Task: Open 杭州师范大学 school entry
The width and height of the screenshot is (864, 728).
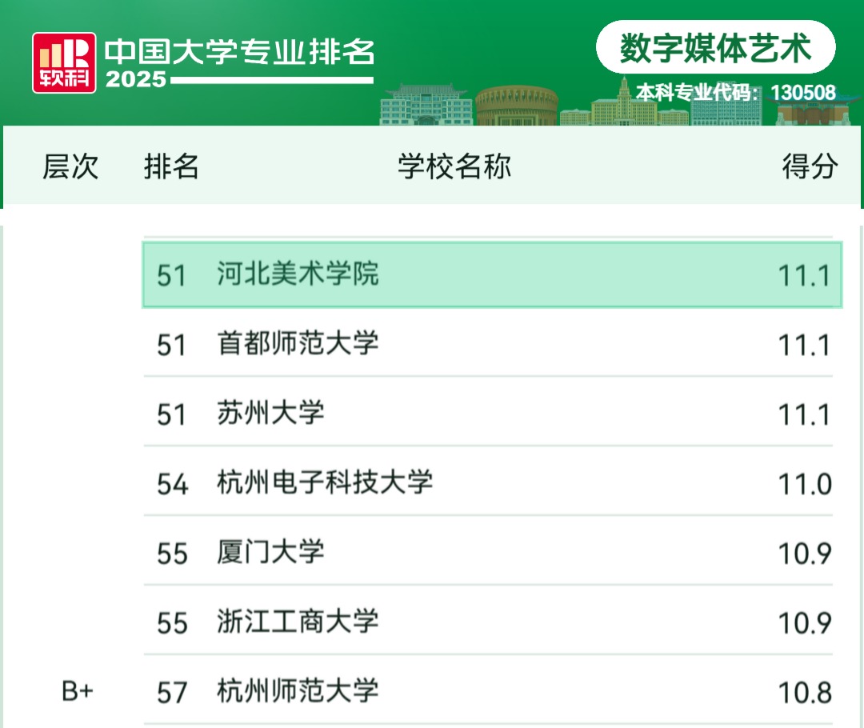Action: 298,692
